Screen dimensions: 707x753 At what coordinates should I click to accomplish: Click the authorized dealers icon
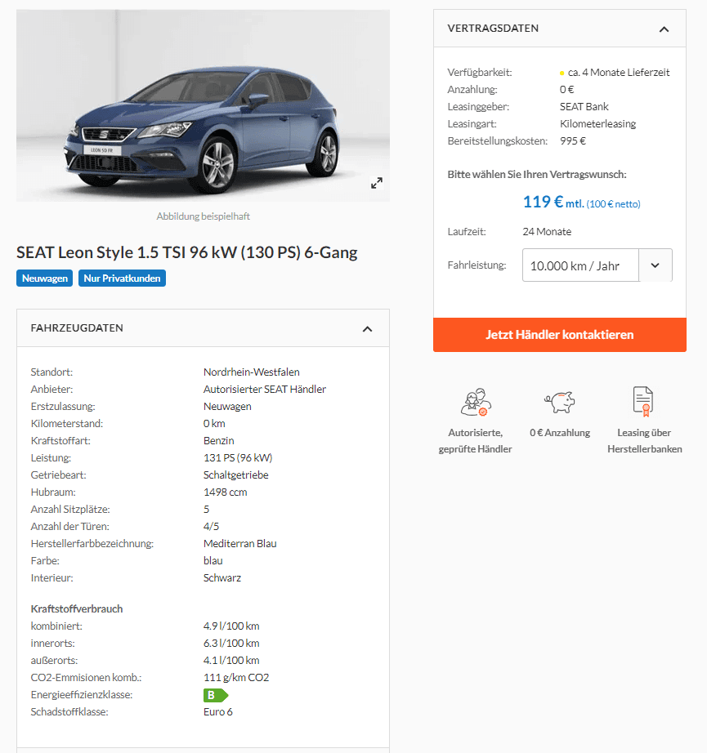tap(476, 402)
